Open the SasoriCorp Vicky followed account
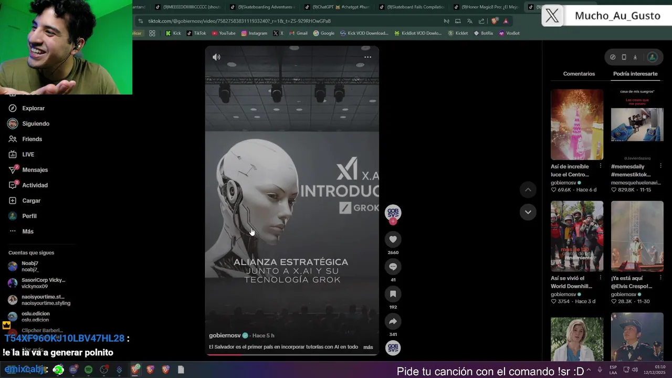The width and height of the screenshot is (672, 378). click(37, 283)
